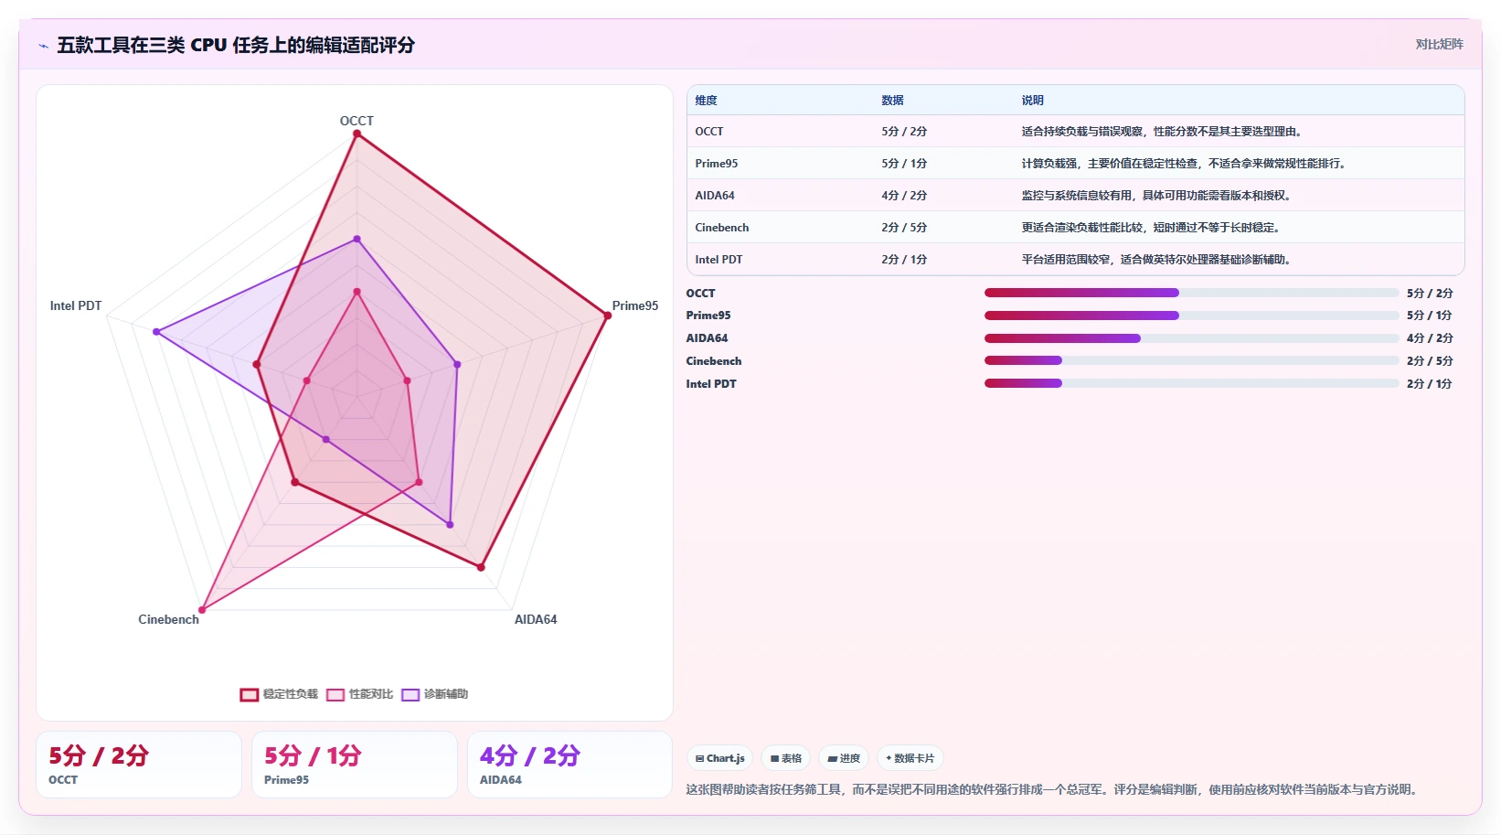1501x835 pixels.
Task: Click the small icon before the page title
Action: coord(43,46)
